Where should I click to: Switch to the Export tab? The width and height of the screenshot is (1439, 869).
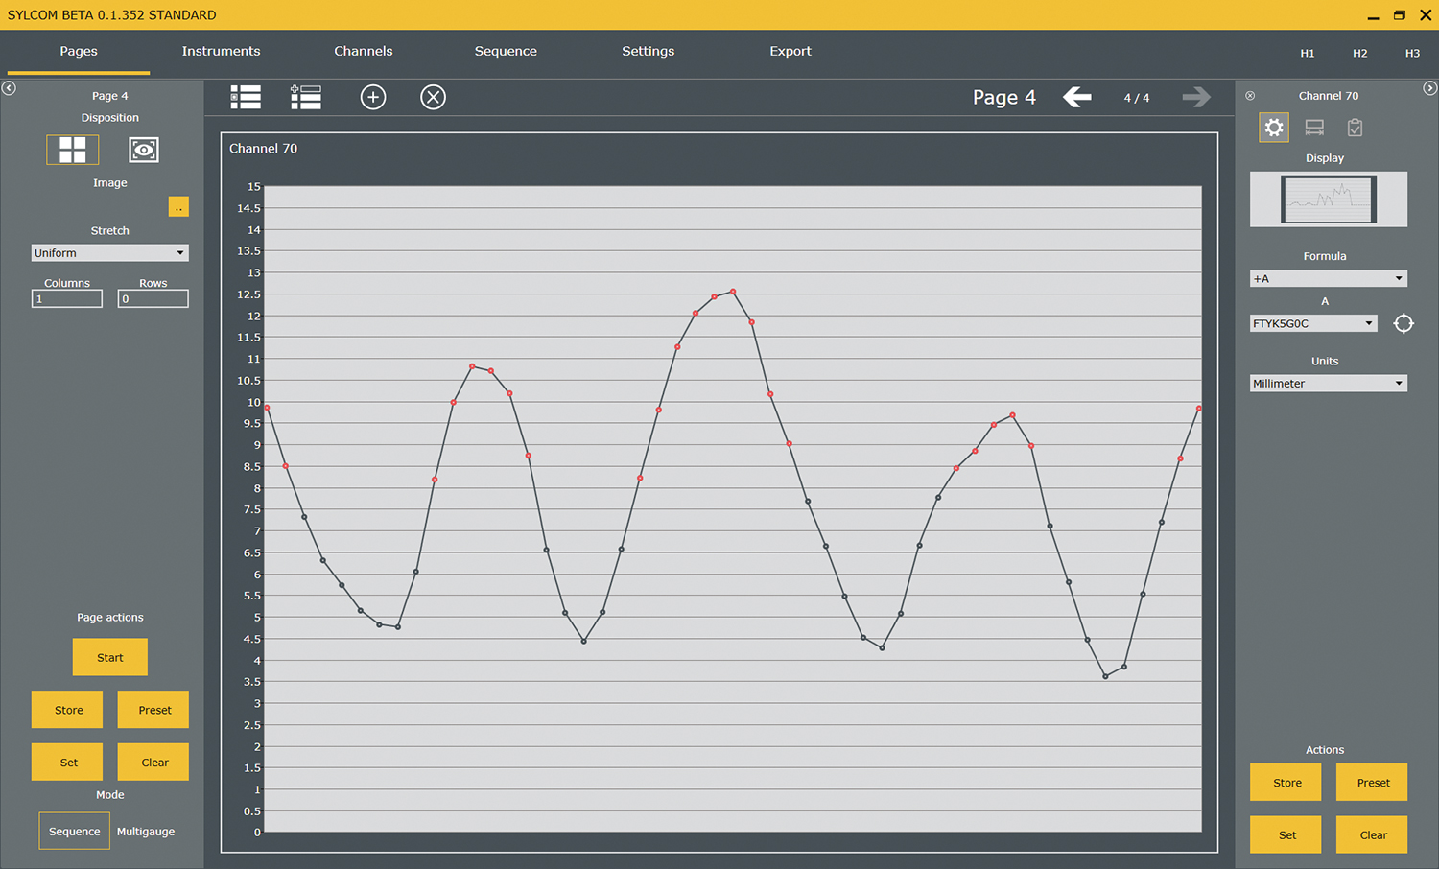[x=790, y=51]
